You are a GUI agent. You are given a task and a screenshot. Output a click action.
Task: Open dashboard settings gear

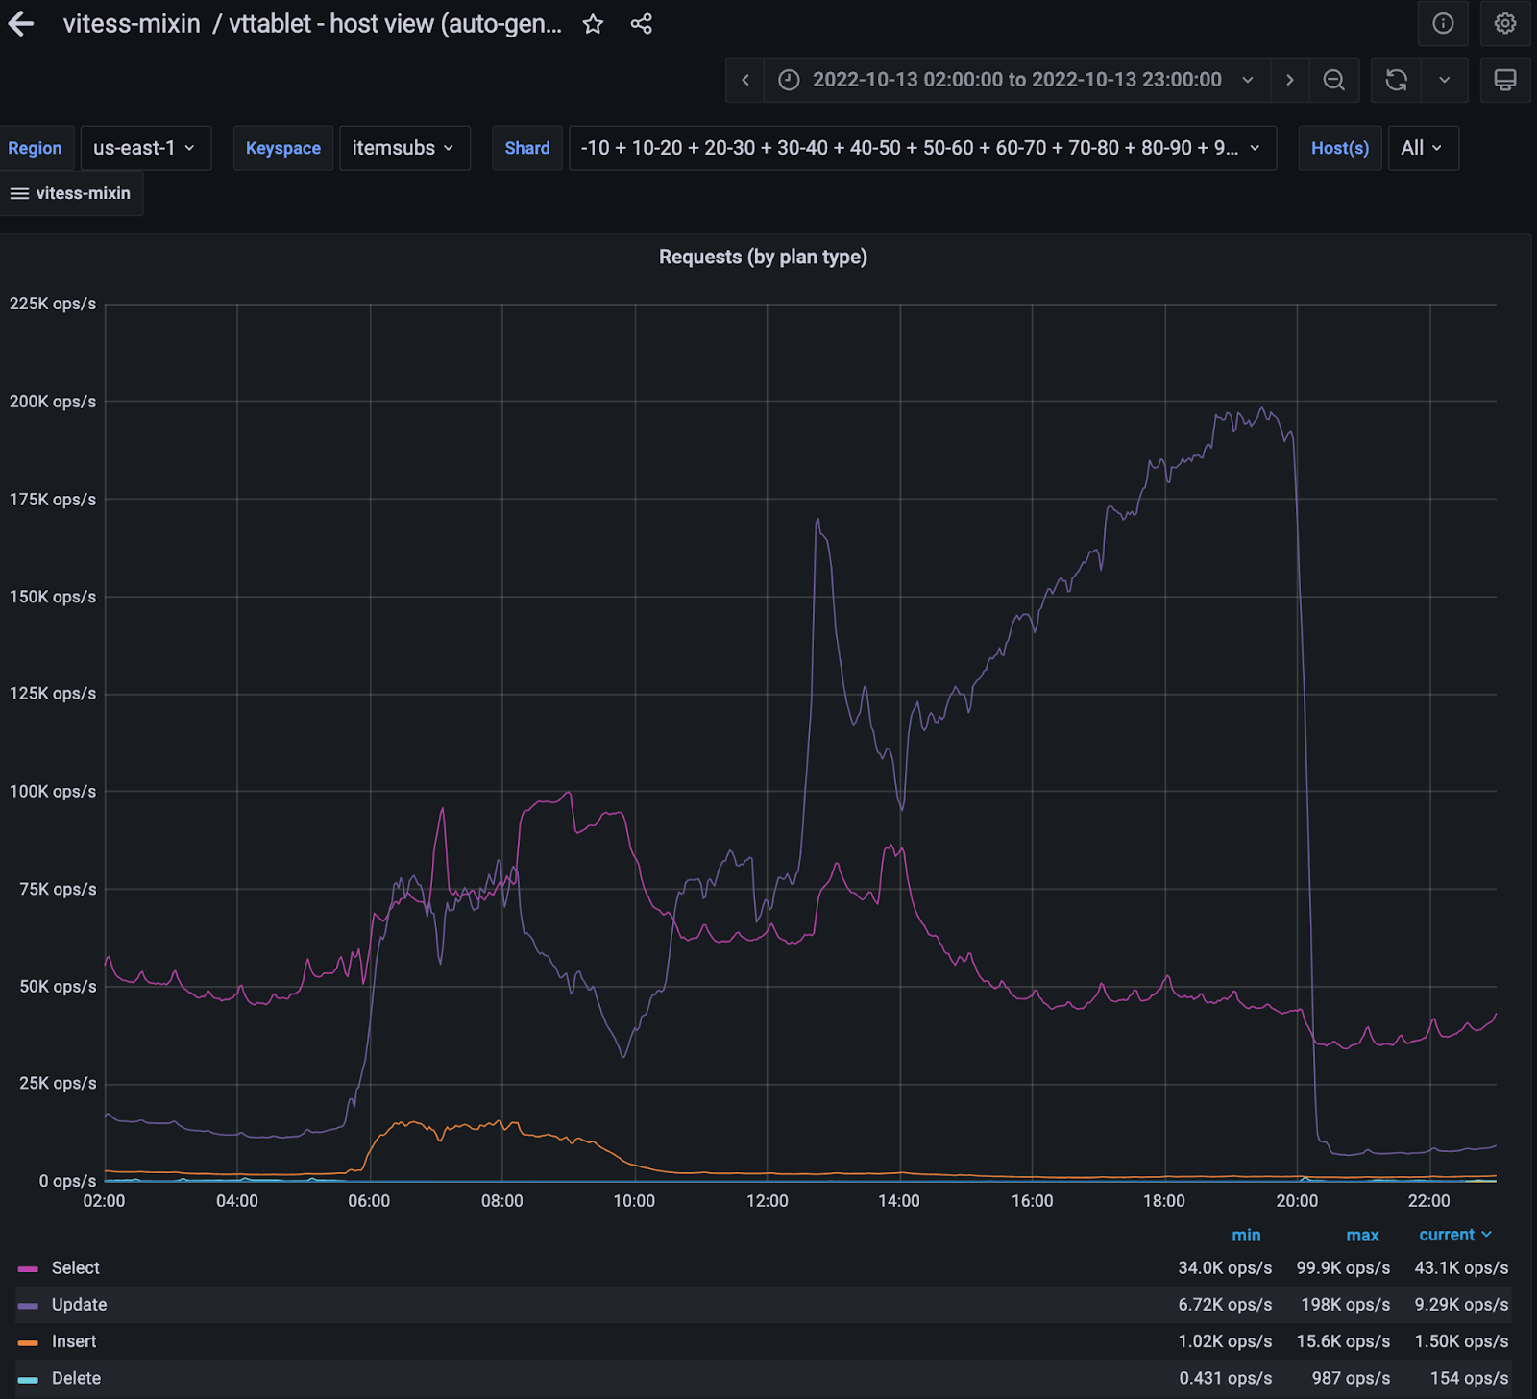1504,24
